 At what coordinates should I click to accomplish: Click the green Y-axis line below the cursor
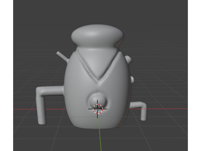tap(100, 138)
